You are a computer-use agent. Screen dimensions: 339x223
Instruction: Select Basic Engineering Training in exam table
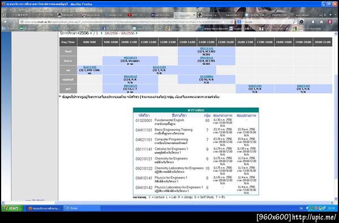coord(173,130)
